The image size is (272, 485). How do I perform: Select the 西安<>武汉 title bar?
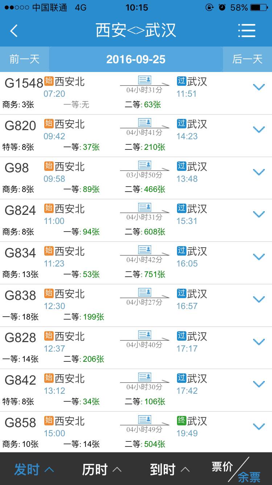136,31
